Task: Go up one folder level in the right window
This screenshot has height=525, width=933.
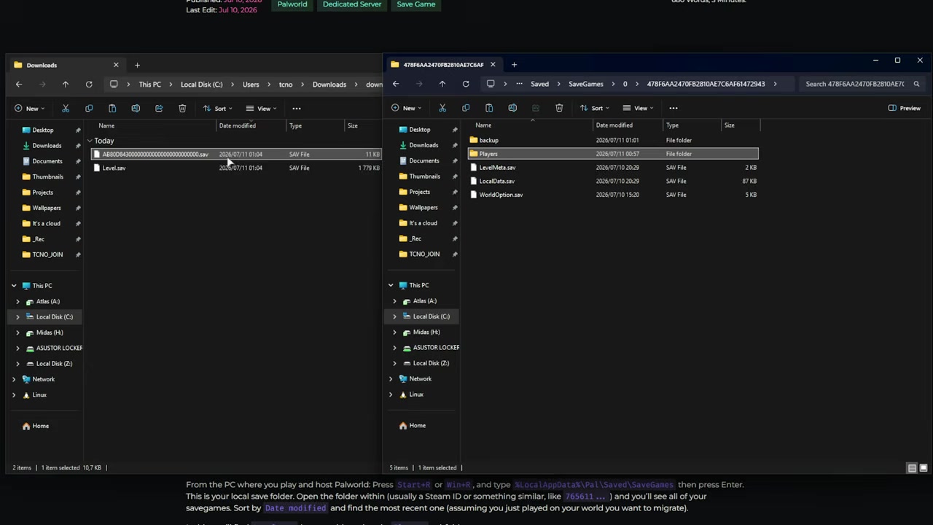Action: tap(442, 84)
